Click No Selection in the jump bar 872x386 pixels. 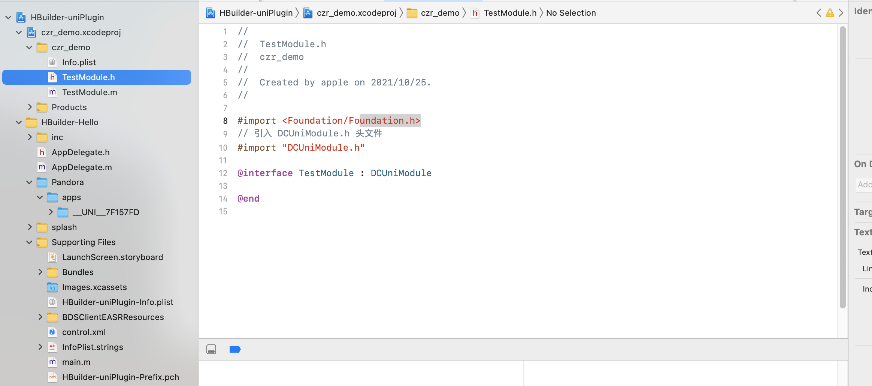(x=570, y=13)
